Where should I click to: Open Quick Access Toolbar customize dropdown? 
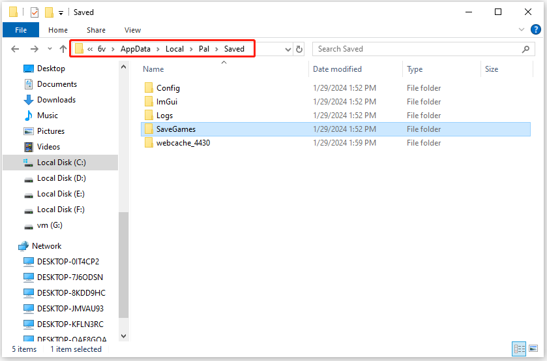(61, 13)
